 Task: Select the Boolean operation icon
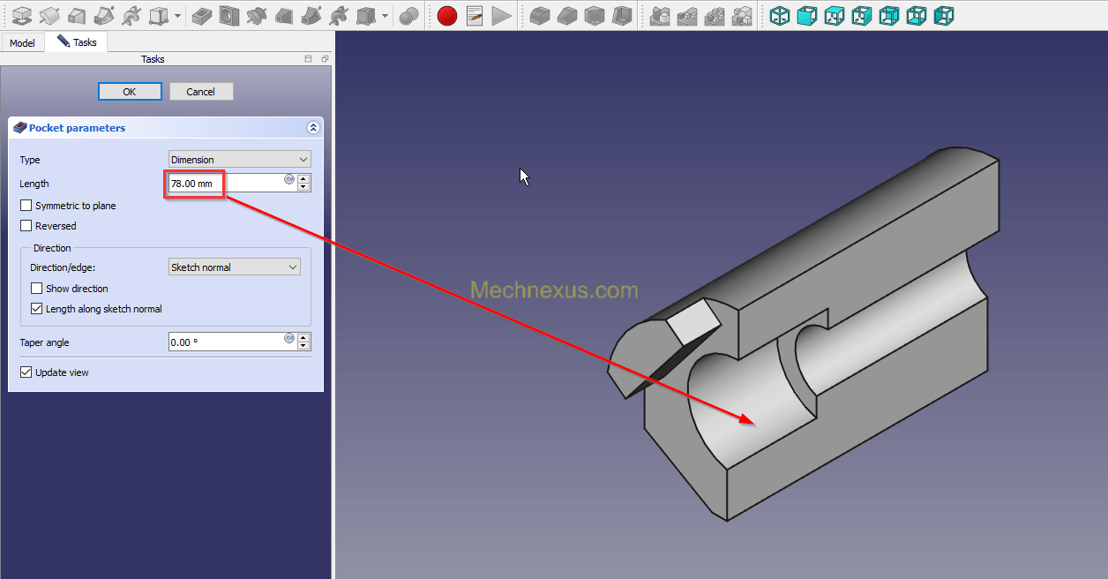(408, 15)
